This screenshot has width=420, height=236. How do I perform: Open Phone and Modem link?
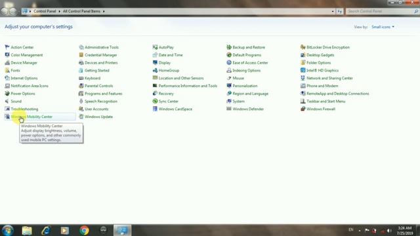pyautogui.click(x=322, y=86)
